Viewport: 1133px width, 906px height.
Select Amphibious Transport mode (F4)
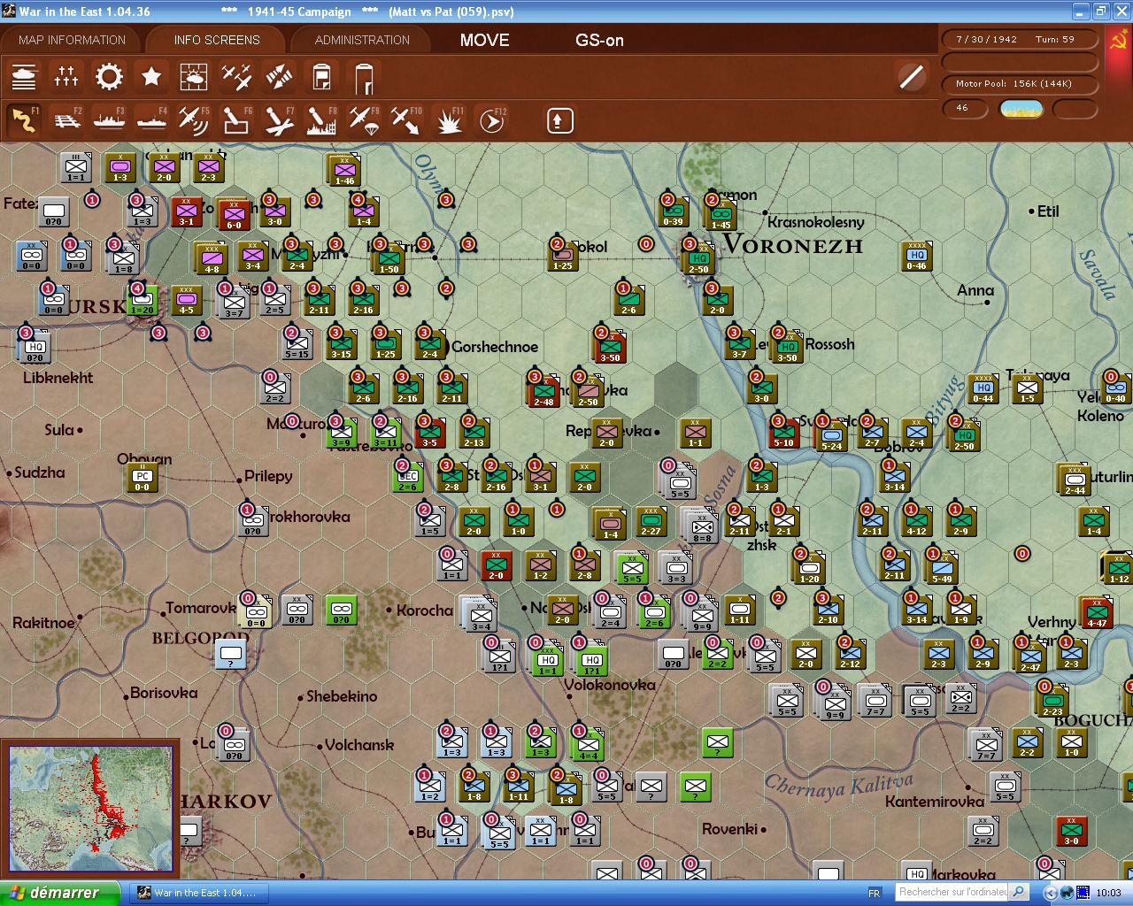[x=151, y=120]
